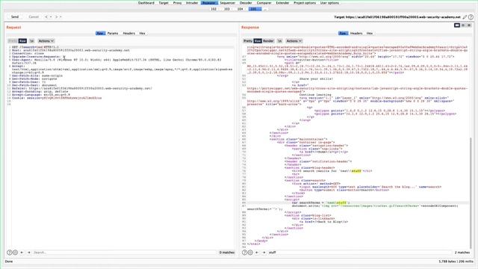The height and width of the screenshot is (269, 478).
Task: Open Target tab
Action: (164, 3)
